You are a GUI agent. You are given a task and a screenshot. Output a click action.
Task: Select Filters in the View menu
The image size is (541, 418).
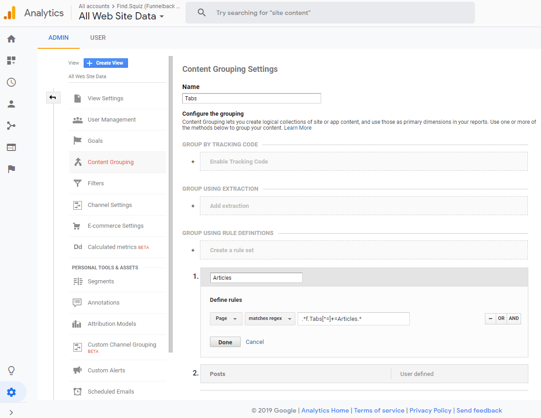[x=96, y=183]
